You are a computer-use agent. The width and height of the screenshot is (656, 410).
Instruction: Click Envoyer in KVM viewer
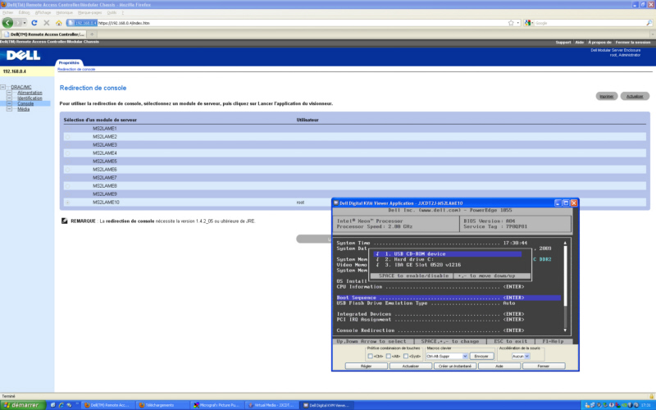tap(481, 356)
